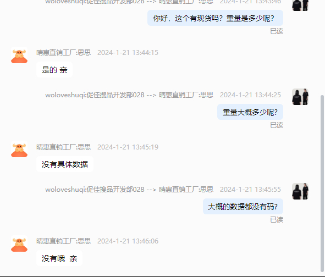This screenshot has height=277, width=325.
Task: Select the 没有哦 亲 message bubble
Action: point(59,258)
